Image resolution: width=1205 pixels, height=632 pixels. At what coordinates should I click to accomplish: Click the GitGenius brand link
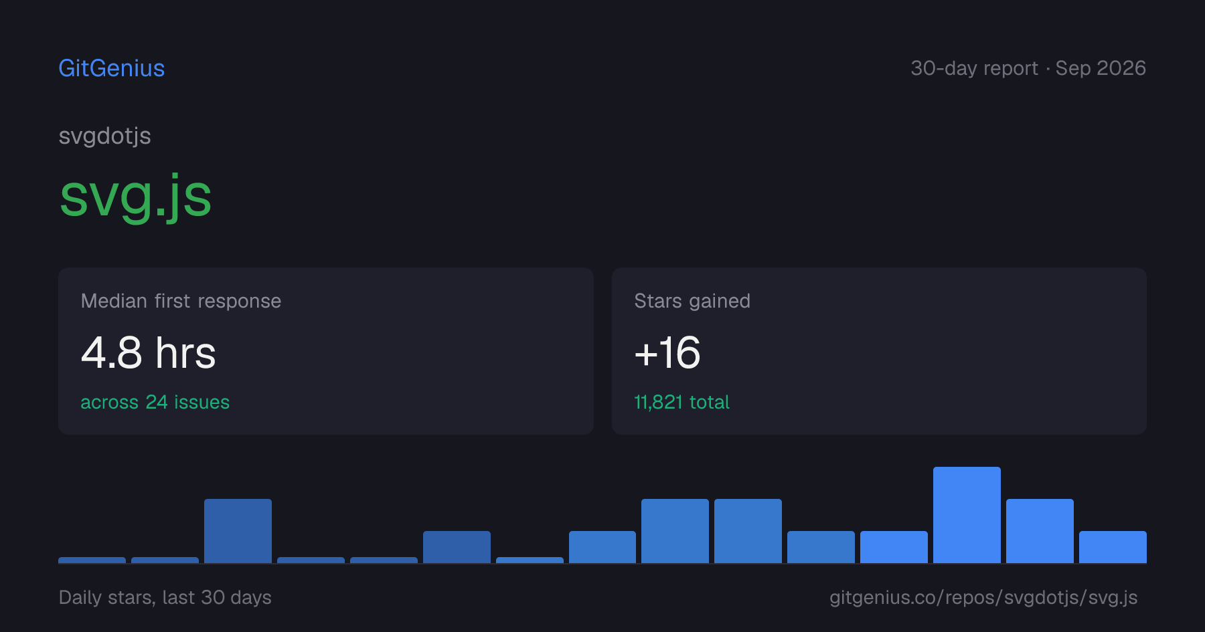point(112,68)
